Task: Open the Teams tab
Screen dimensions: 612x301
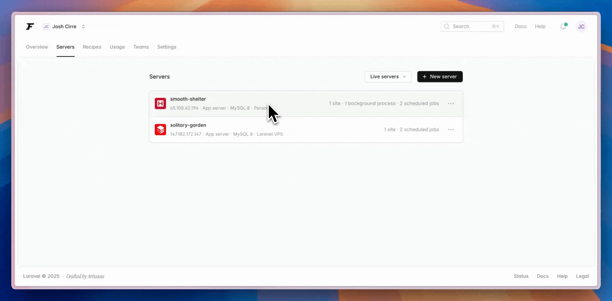Action: coord(141,47)
